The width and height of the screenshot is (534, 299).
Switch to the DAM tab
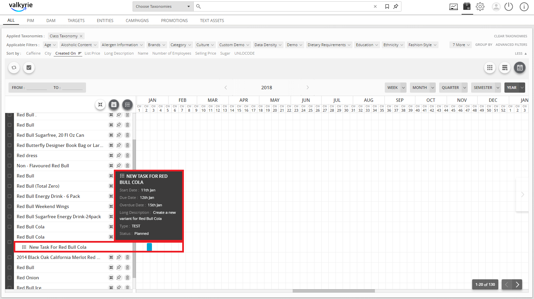point(51,21)
